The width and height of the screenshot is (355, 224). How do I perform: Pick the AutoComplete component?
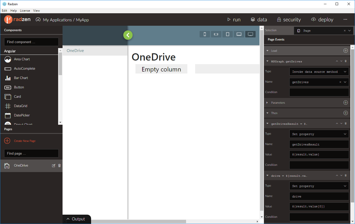tap(24, 69)
